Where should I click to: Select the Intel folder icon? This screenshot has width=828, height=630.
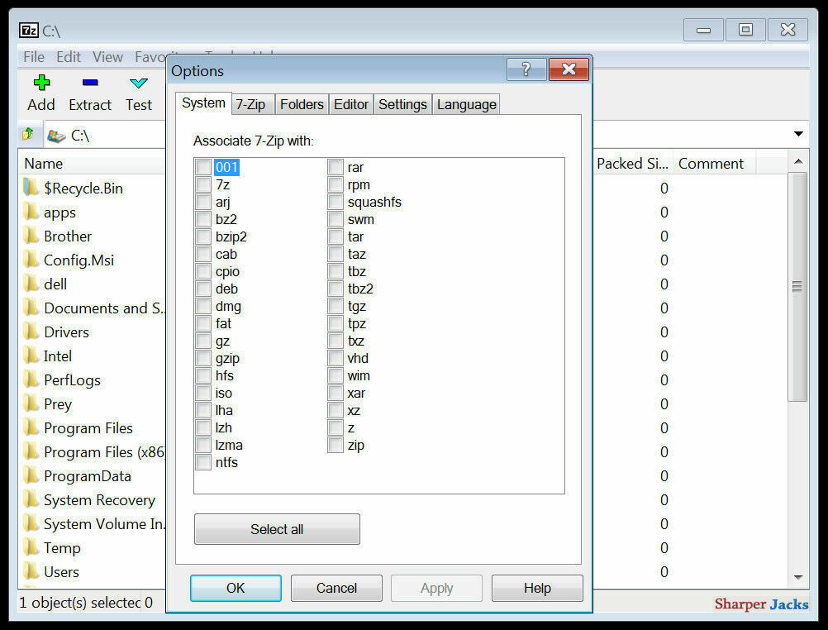coord(31,356)
